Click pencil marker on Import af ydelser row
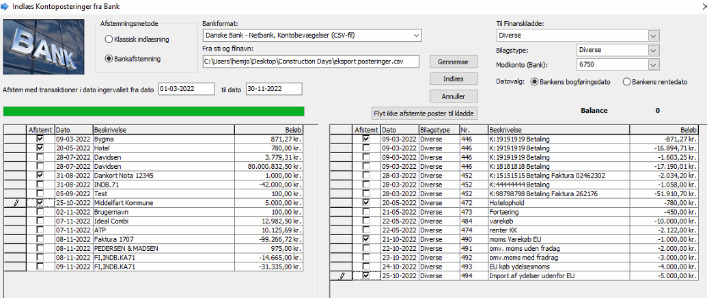This screenshot has height=298, width=707. coord(342,275)
